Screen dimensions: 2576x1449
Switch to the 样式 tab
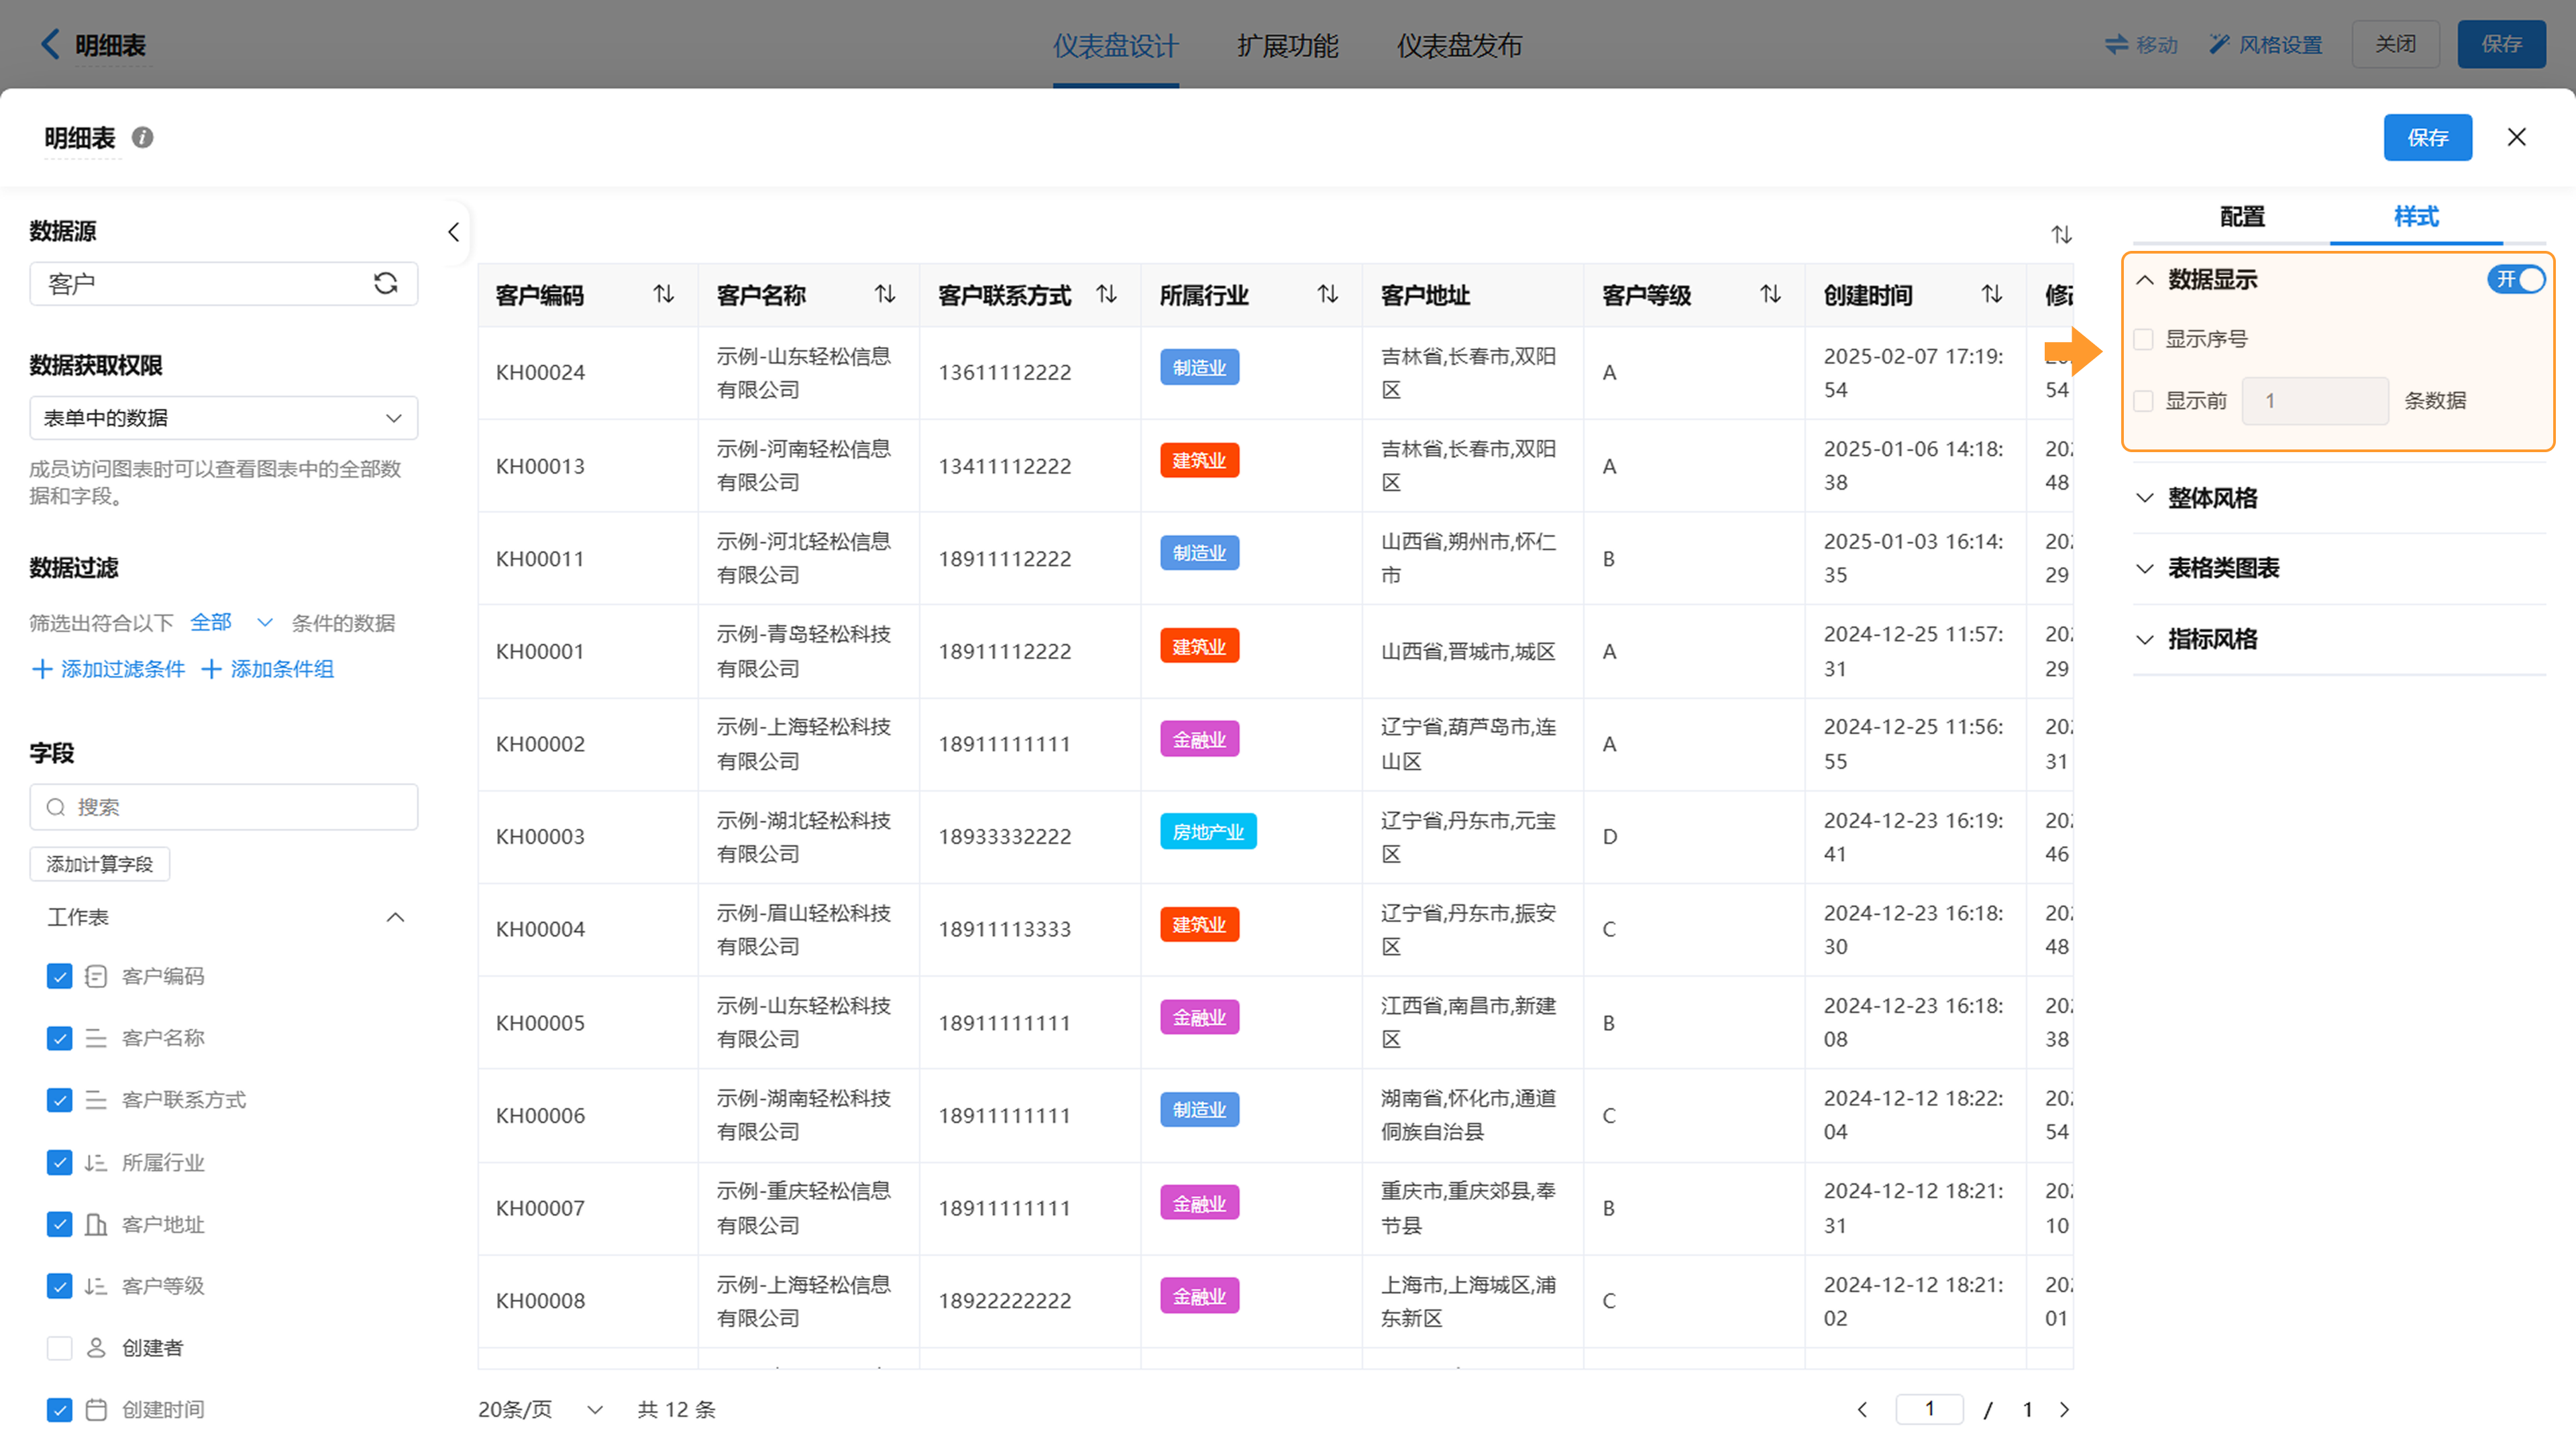coord(2416,216)
